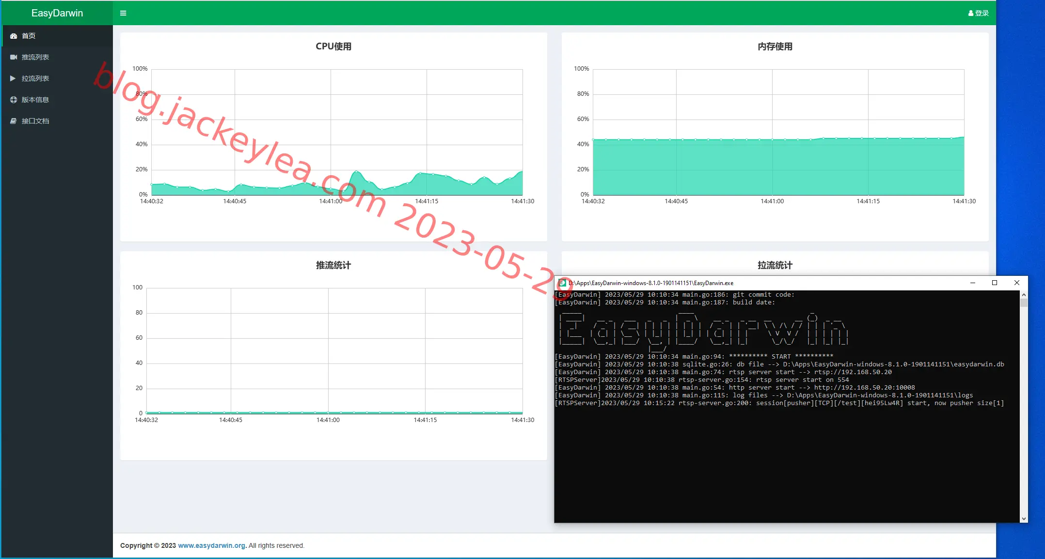
Task: Open the 版本信息 version info page
Action: pos(57,100)
